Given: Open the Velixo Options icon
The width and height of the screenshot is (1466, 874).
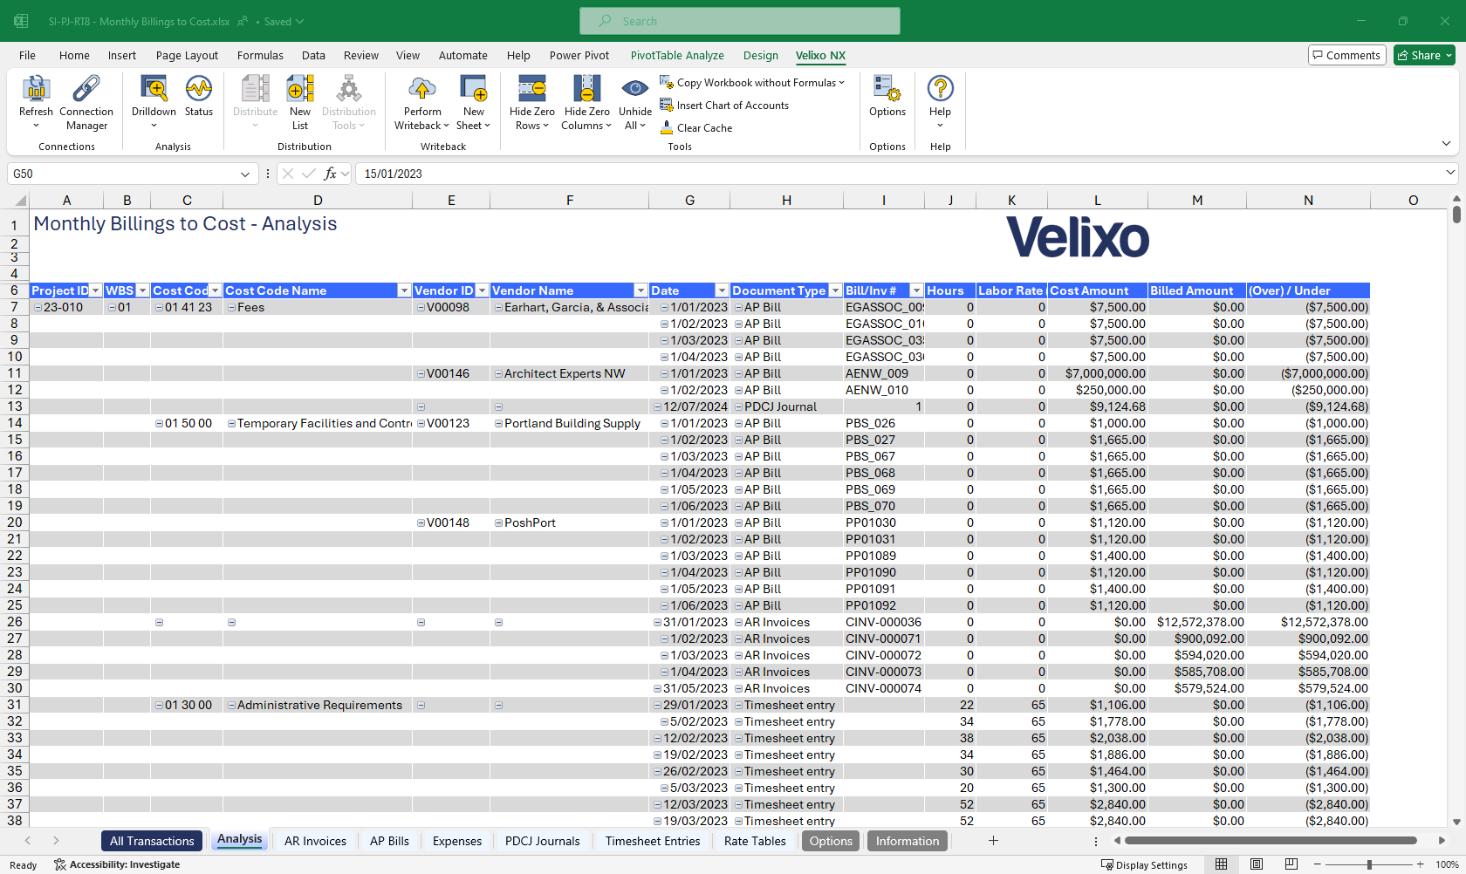Looking at the screenshot, I should click(887, 89).
